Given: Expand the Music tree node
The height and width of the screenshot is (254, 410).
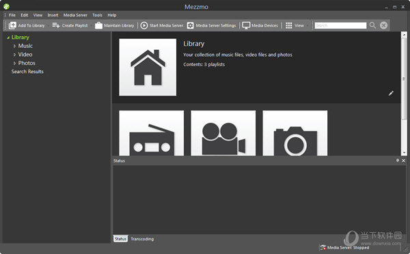Looking at the screenshot, I should point(14,46).
